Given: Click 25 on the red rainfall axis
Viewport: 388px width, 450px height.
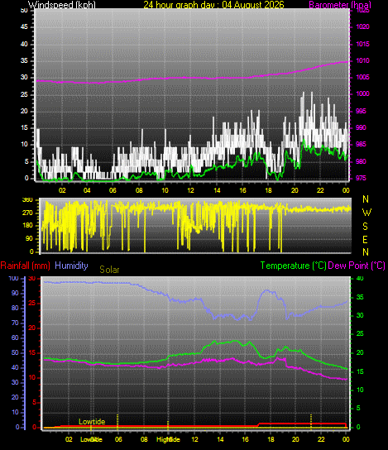Looking at the screenshot, I should click(32, 304).
